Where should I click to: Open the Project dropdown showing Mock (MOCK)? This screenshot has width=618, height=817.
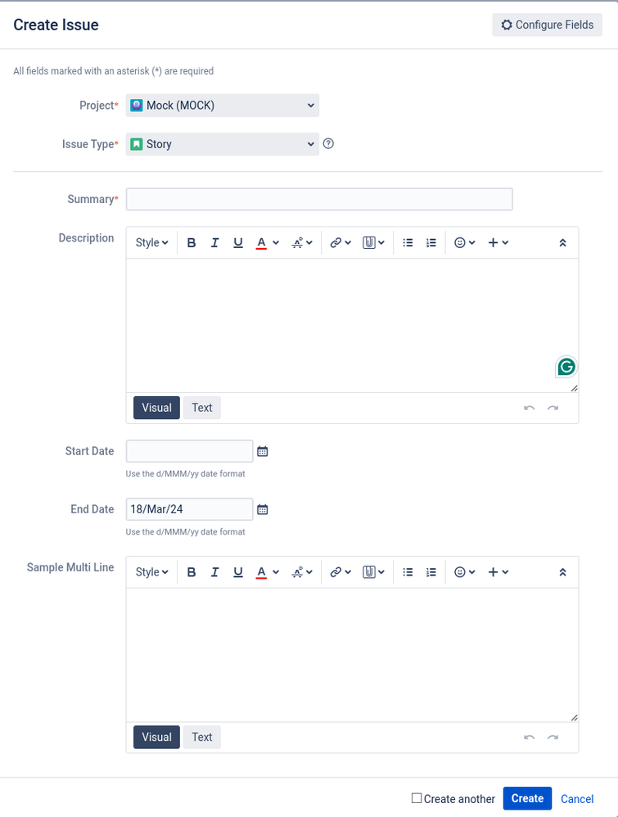(223, 106)
